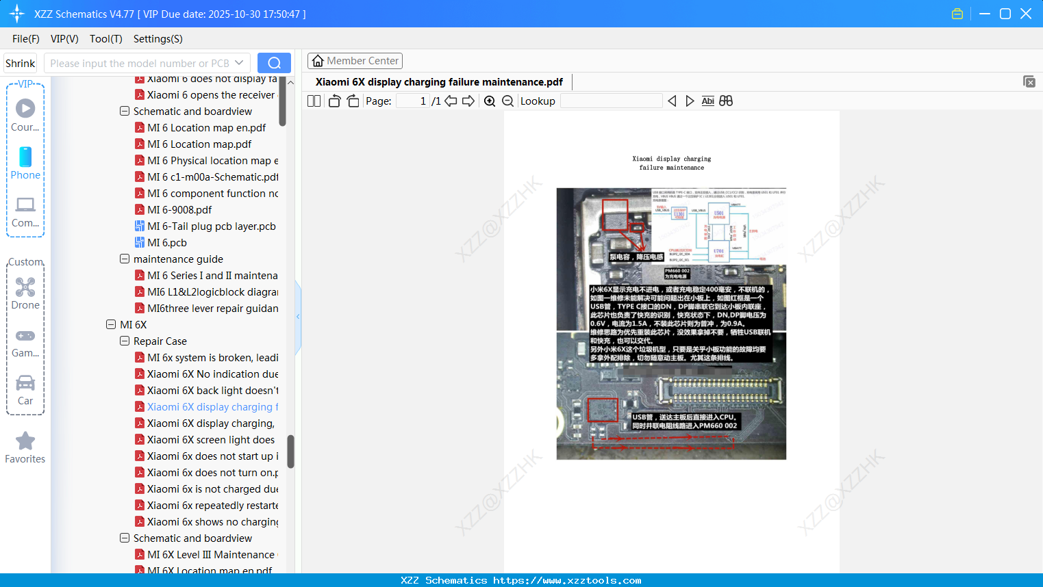Screen dimensions: 1043x587
Task: Toggle the Abi match-case search option
Action: [x=708, y=101]
